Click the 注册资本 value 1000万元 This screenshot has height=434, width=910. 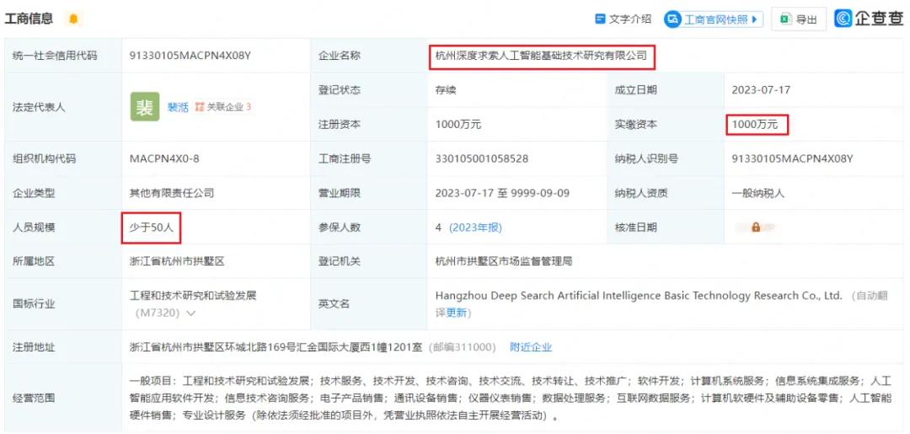458,124
